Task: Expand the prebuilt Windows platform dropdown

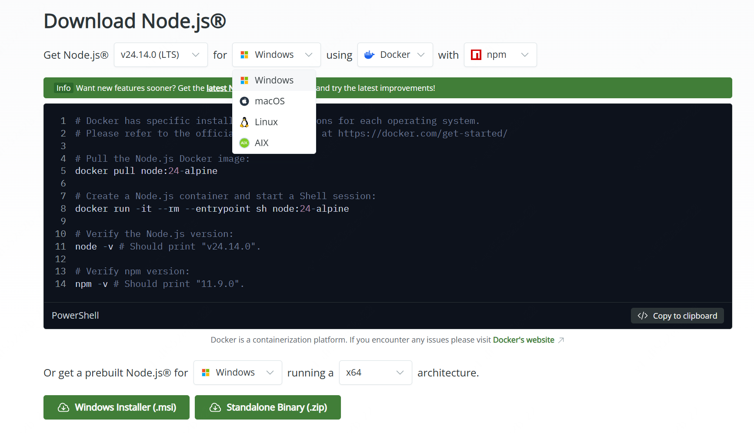Action: click(x=237, y=373)
